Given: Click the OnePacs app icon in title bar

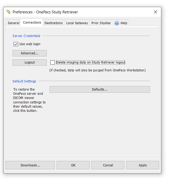Looking at the screenshot, I should tap(9, 12).
